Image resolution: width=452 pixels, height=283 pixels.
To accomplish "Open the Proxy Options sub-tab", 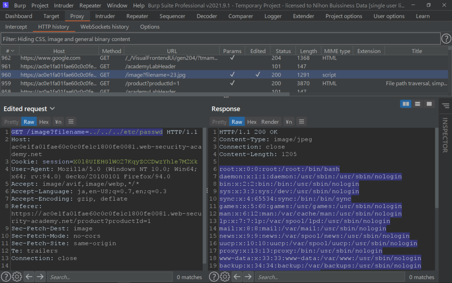I will point(150,27).
